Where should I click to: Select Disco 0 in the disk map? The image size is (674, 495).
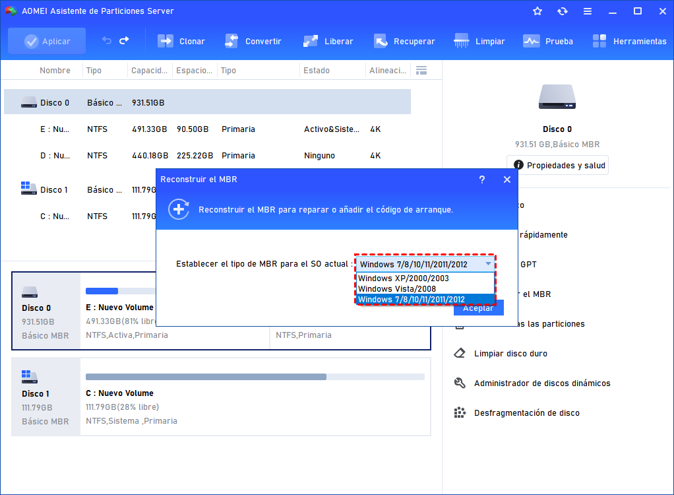click(x=46, y=310)
